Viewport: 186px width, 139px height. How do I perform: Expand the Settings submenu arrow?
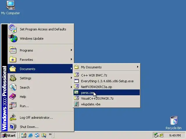point(71,78)
